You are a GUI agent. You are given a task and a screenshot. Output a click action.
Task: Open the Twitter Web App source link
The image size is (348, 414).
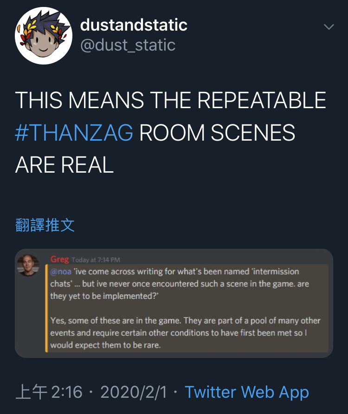[x=247, y=392]
